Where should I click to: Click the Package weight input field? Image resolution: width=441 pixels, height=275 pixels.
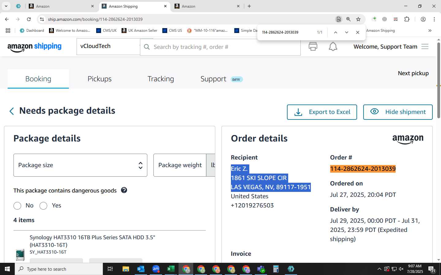pos(180,165)
